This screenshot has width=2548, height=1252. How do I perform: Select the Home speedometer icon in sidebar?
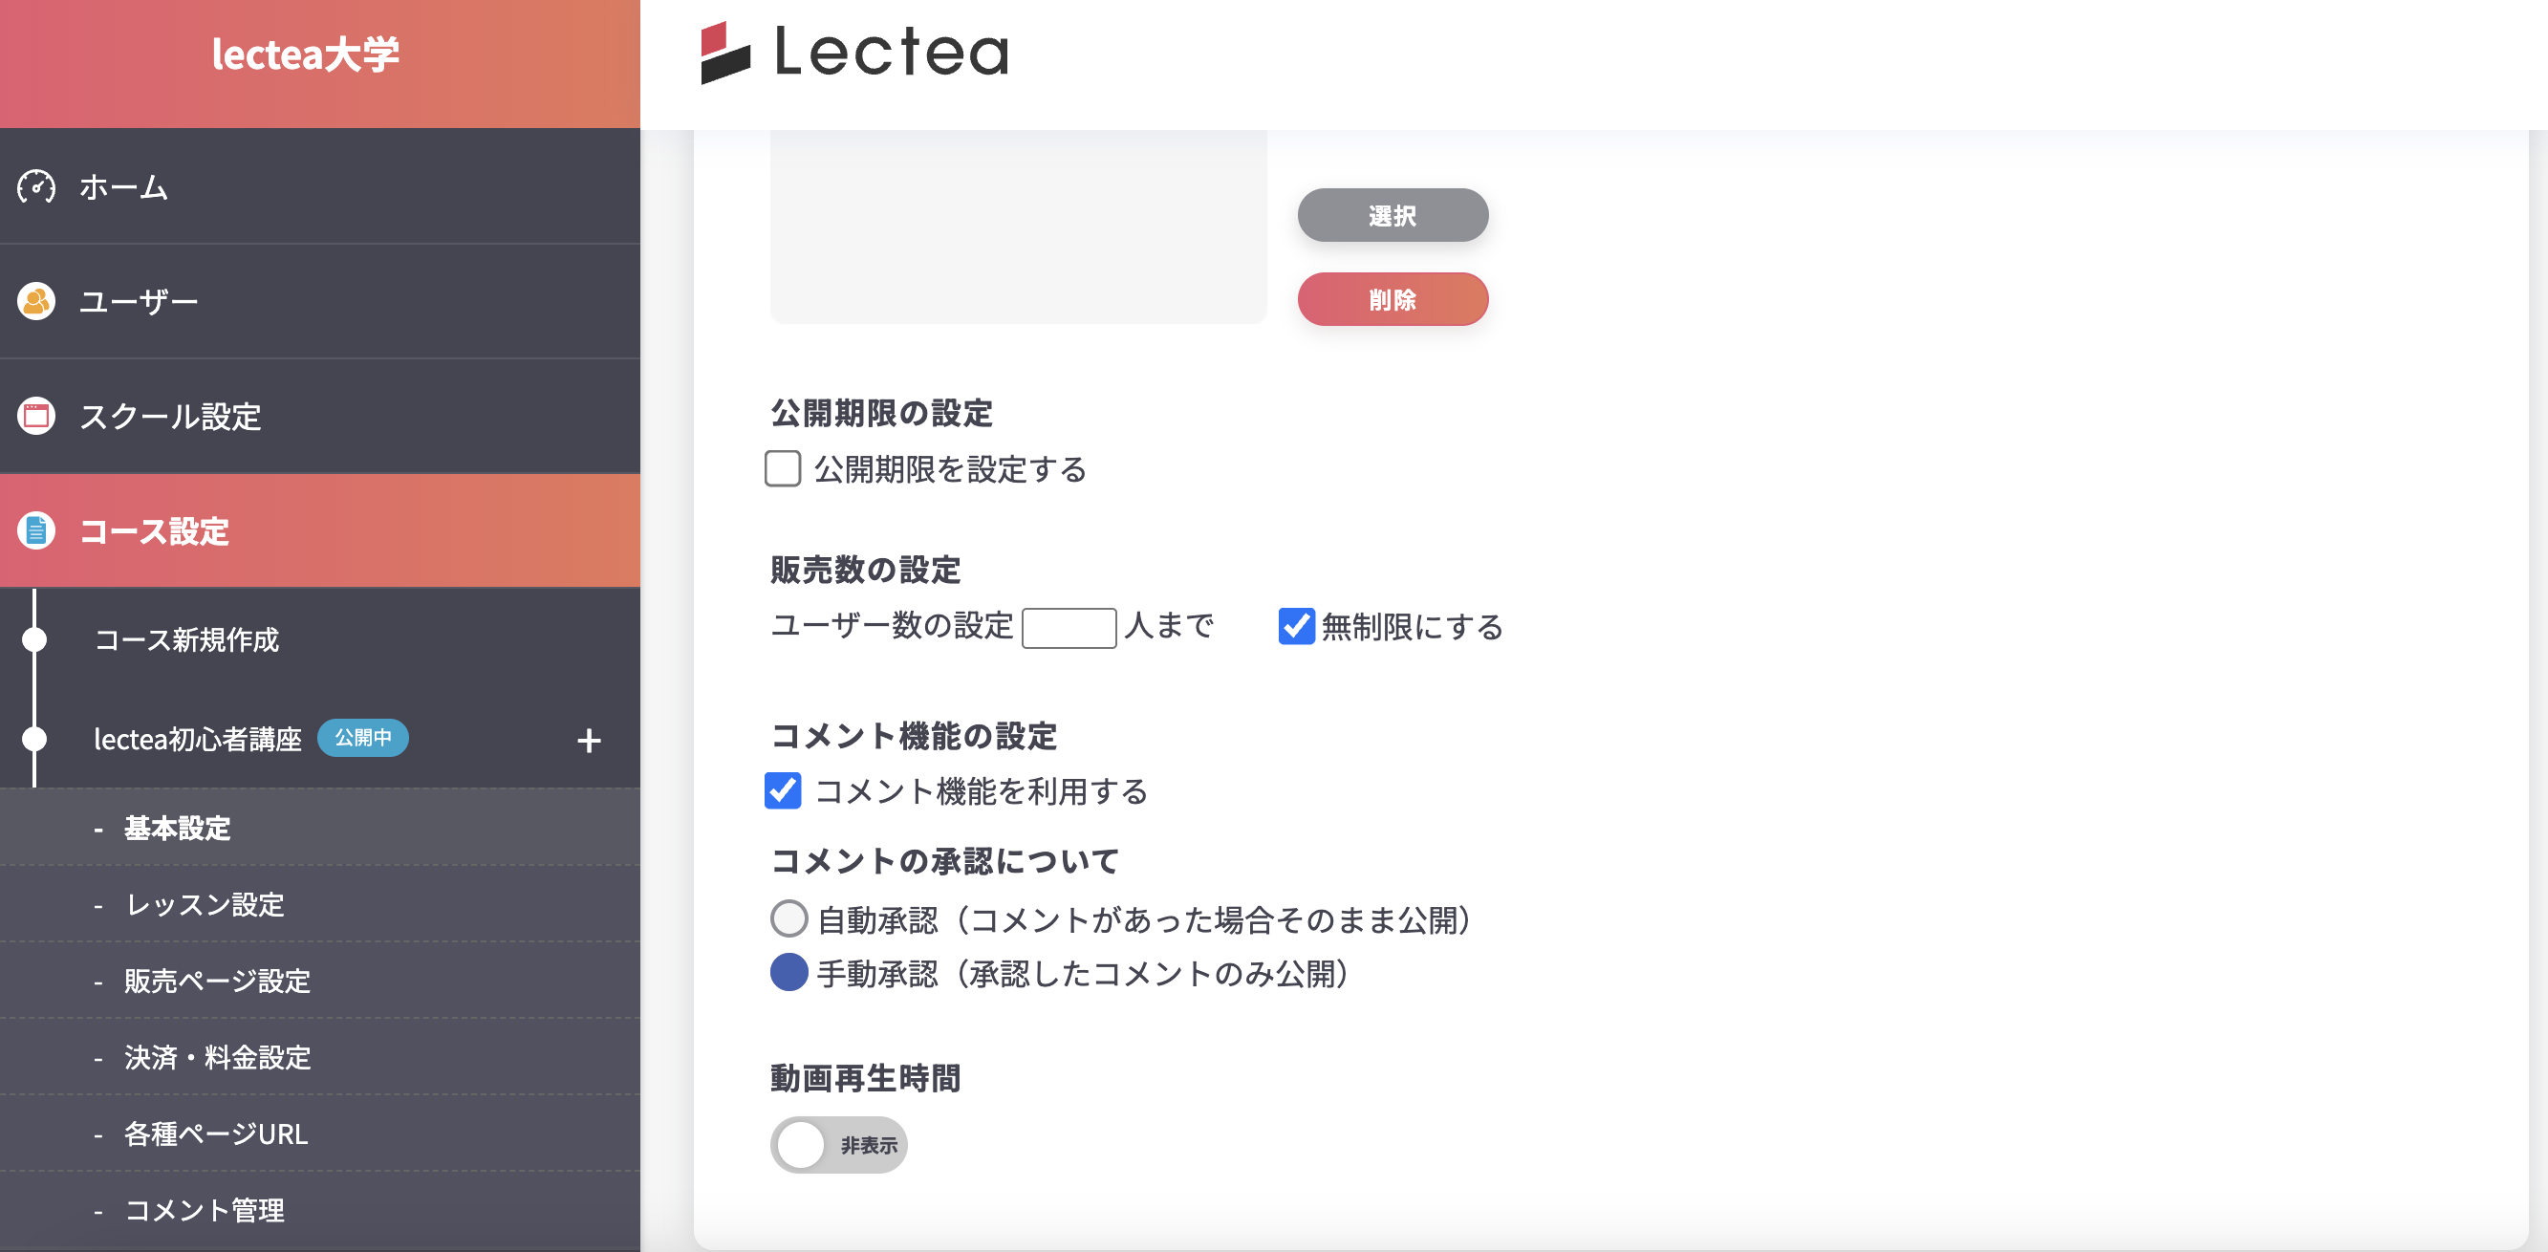click(x=35, y=186)
